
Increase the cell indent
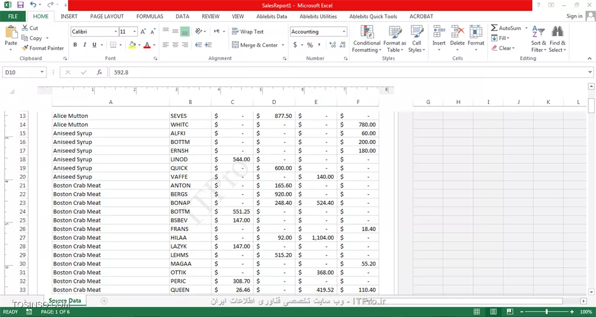[208, 45]
